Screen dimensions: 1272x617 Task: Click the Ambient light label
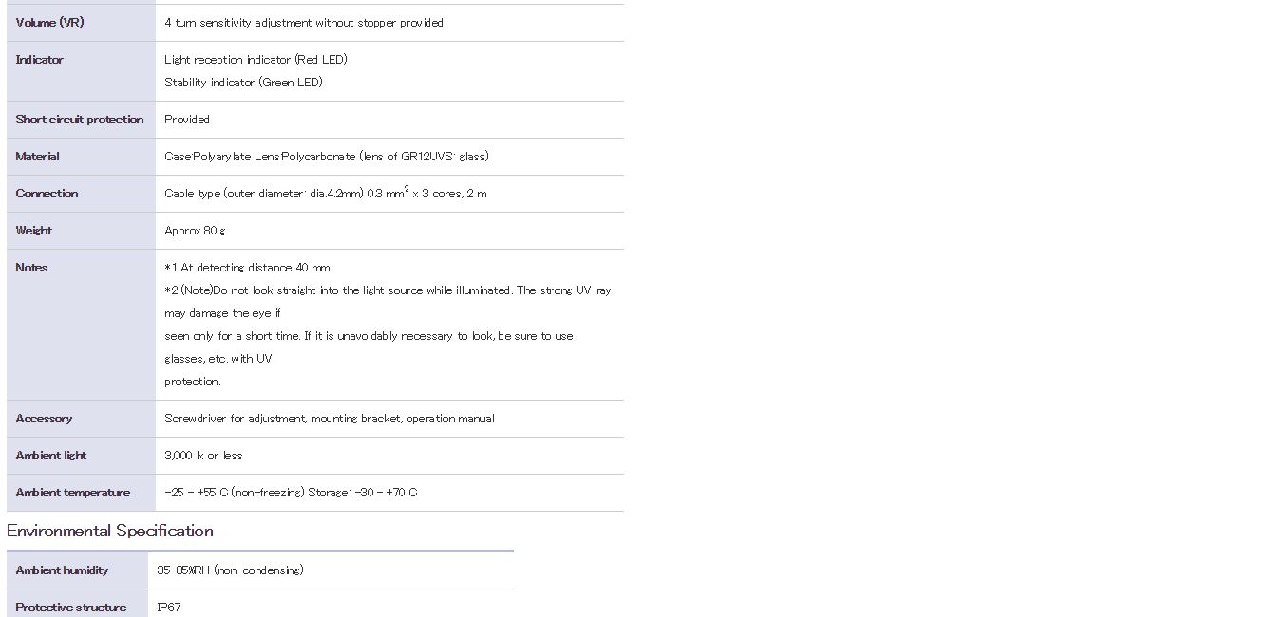(x=51, y=456)
